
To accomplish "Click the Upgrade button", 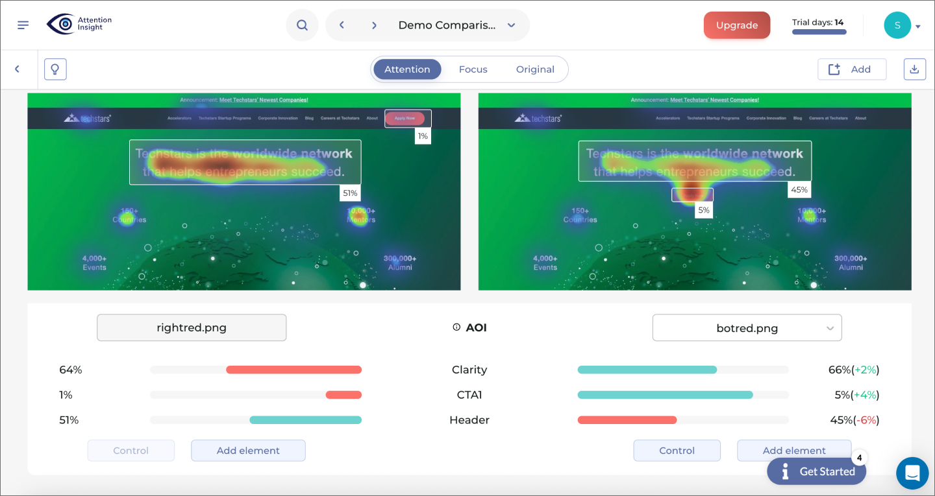I will click(736, 25).
